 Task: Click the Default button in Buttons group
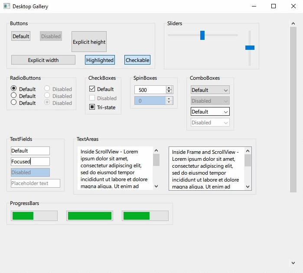(x=21, y=36)
